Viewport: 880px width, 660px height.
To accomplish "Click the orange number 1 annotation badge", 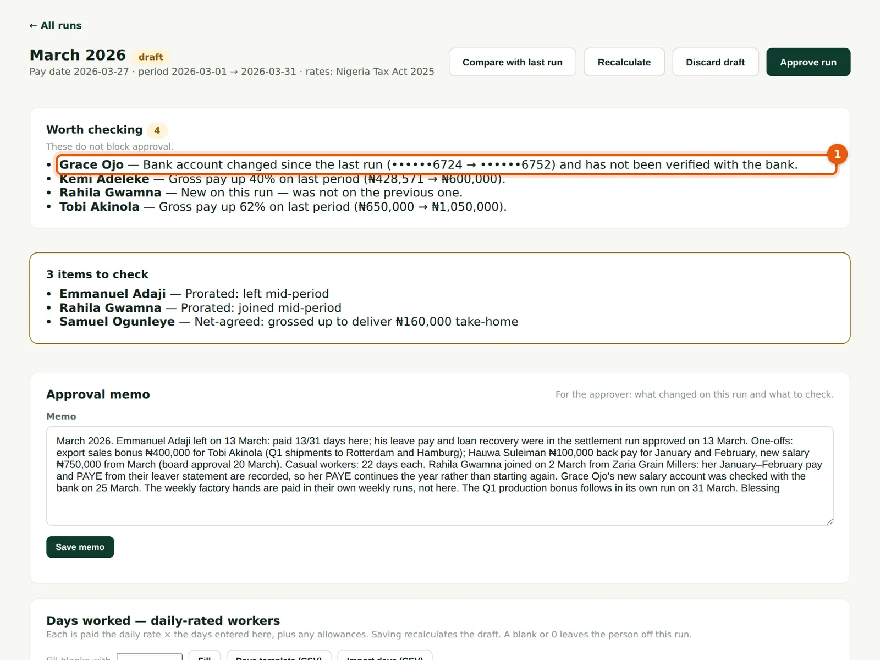I will (x=837, y=154).
